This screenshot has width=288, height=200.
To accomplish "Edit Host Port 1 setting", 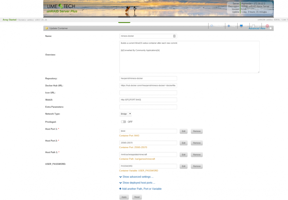I will click(183, 131).
